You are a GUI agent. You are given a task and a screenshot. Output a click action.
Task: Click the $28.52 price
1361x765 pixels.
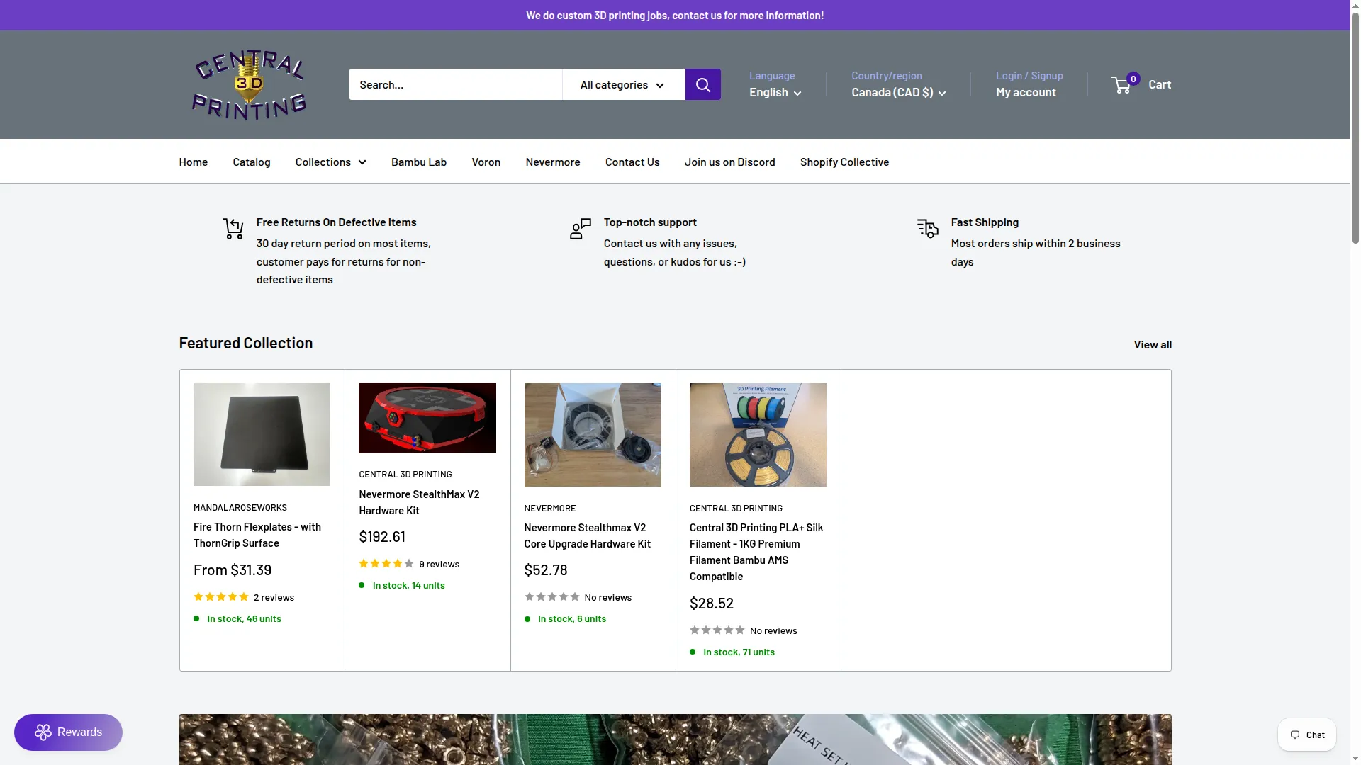(712, 603)
